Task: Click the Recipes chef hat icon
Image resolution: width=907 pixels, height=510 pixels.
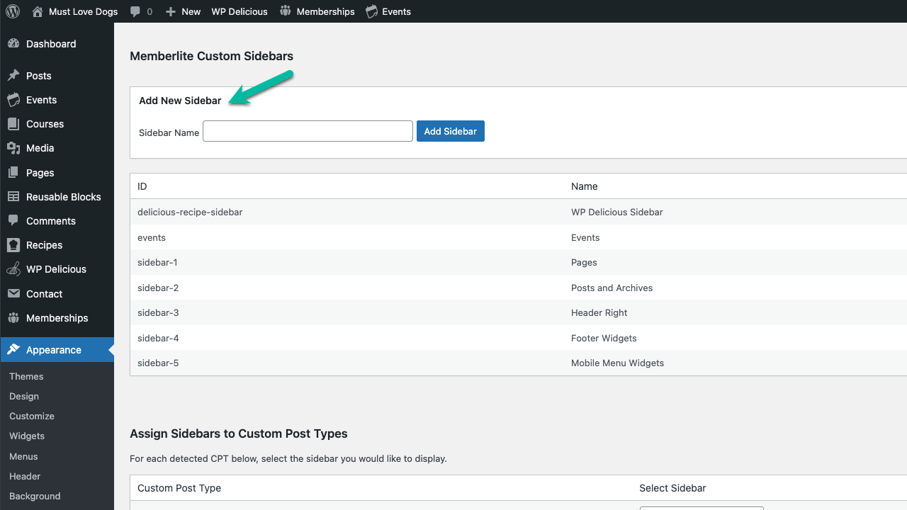Action: pos(13,245)
